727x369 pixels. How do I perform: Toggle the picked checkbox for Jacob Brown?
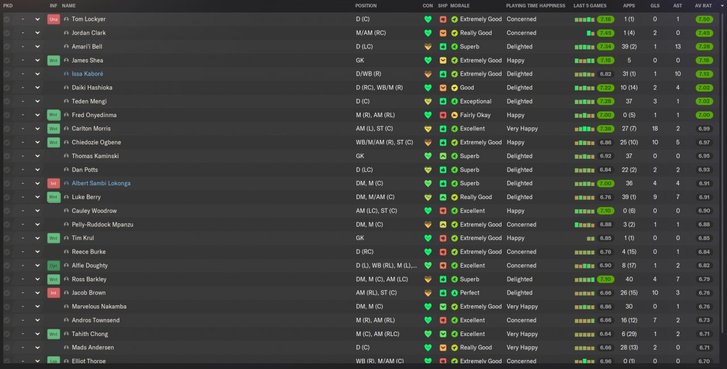click(7, 293)
